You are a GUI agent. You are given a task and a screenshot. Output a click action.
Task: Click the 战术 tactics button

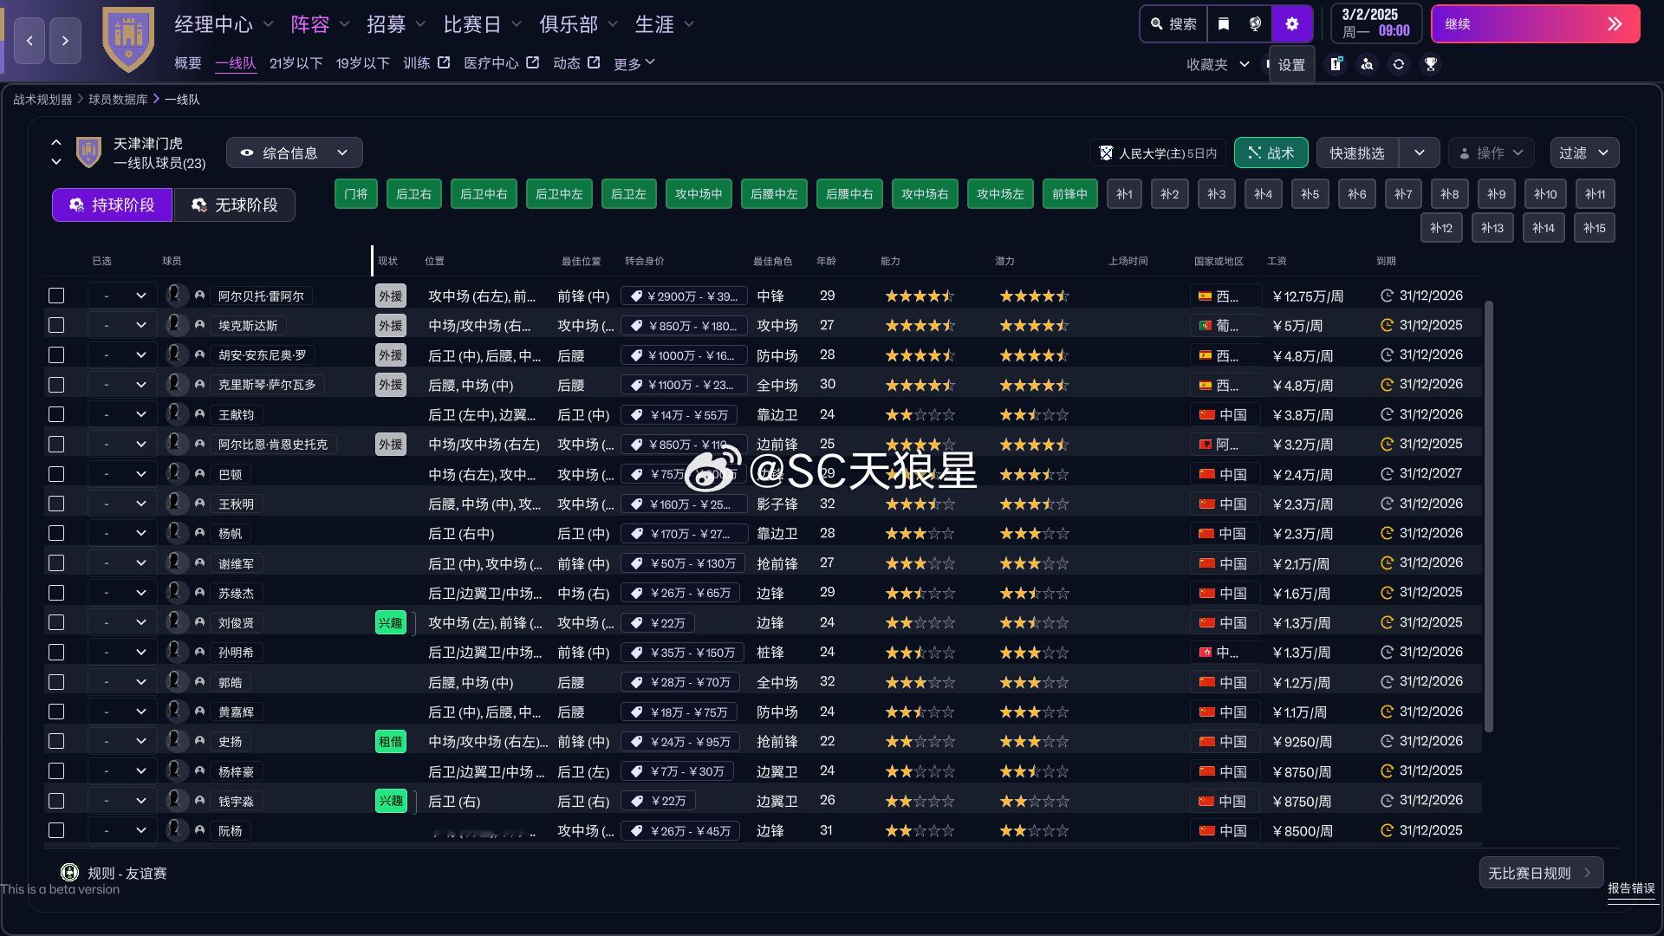pyautogui.click(x=1271, y=153)
